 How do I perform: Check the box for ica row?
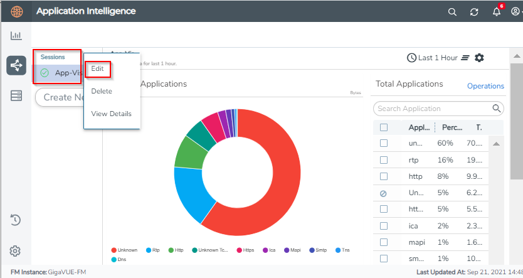click(384, 226)
